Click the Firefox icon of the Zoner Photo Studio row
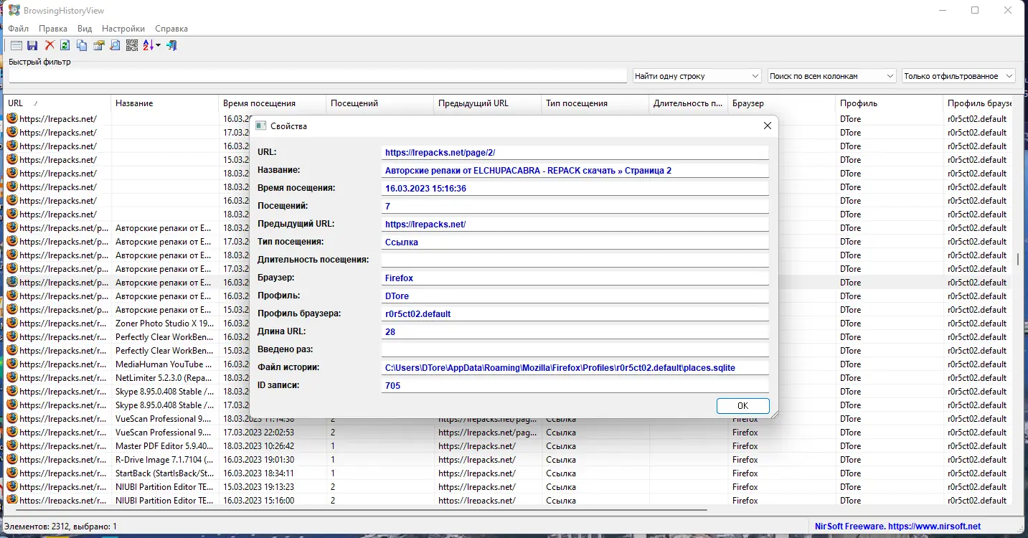 12,324
